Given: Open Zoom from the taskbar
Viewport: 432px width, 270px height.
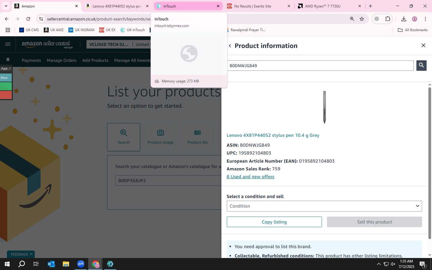Looking at the screenshot, I should click(x=81, y=264).
